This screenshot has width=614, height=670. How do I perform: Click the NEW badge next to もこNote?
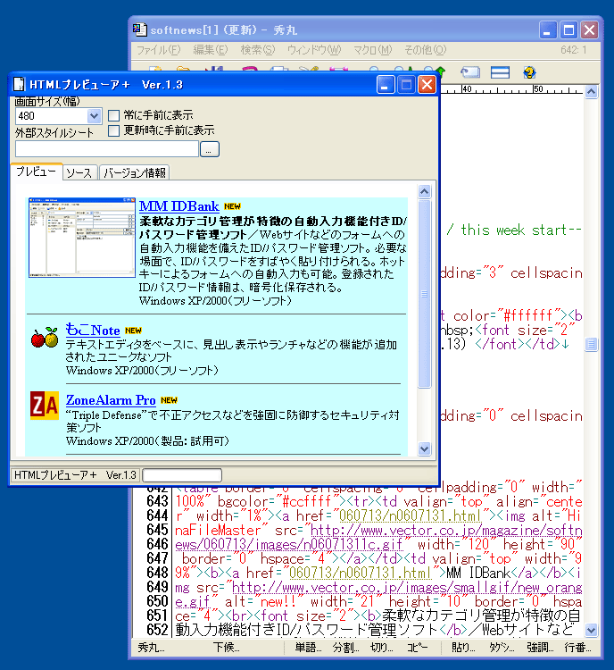point(133,331)
